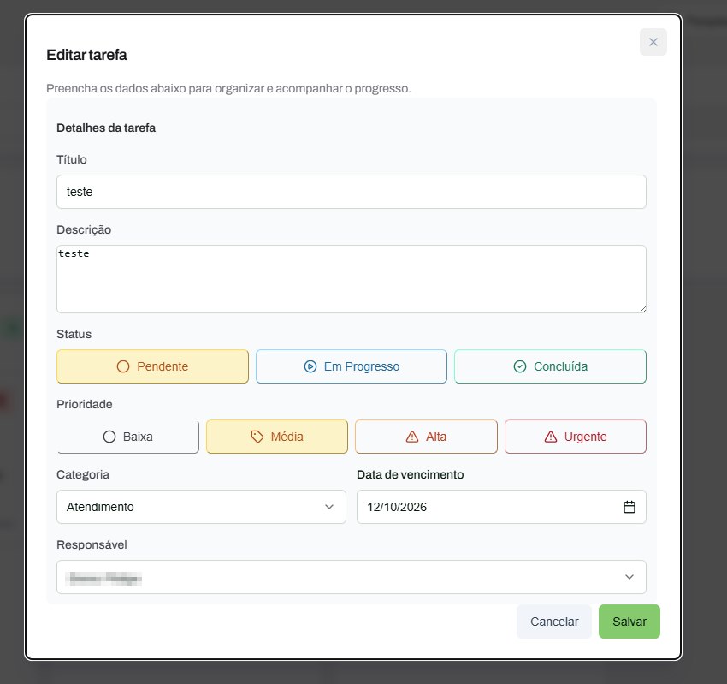Click the "Categoria" label
727x684 pixels.
coord(83,474)
